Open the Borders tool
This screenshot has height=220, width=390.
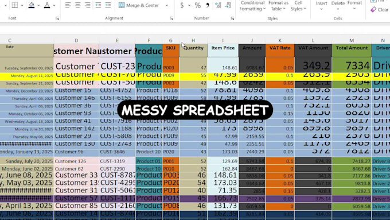tap(15, 5)
